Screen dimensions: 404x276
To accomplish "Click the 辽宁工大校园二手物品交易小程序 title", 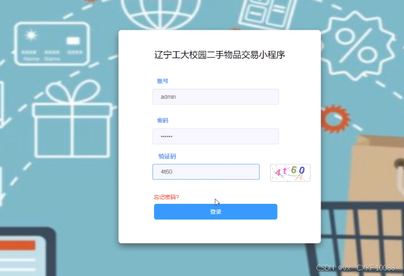I will (x=220, y=55).
